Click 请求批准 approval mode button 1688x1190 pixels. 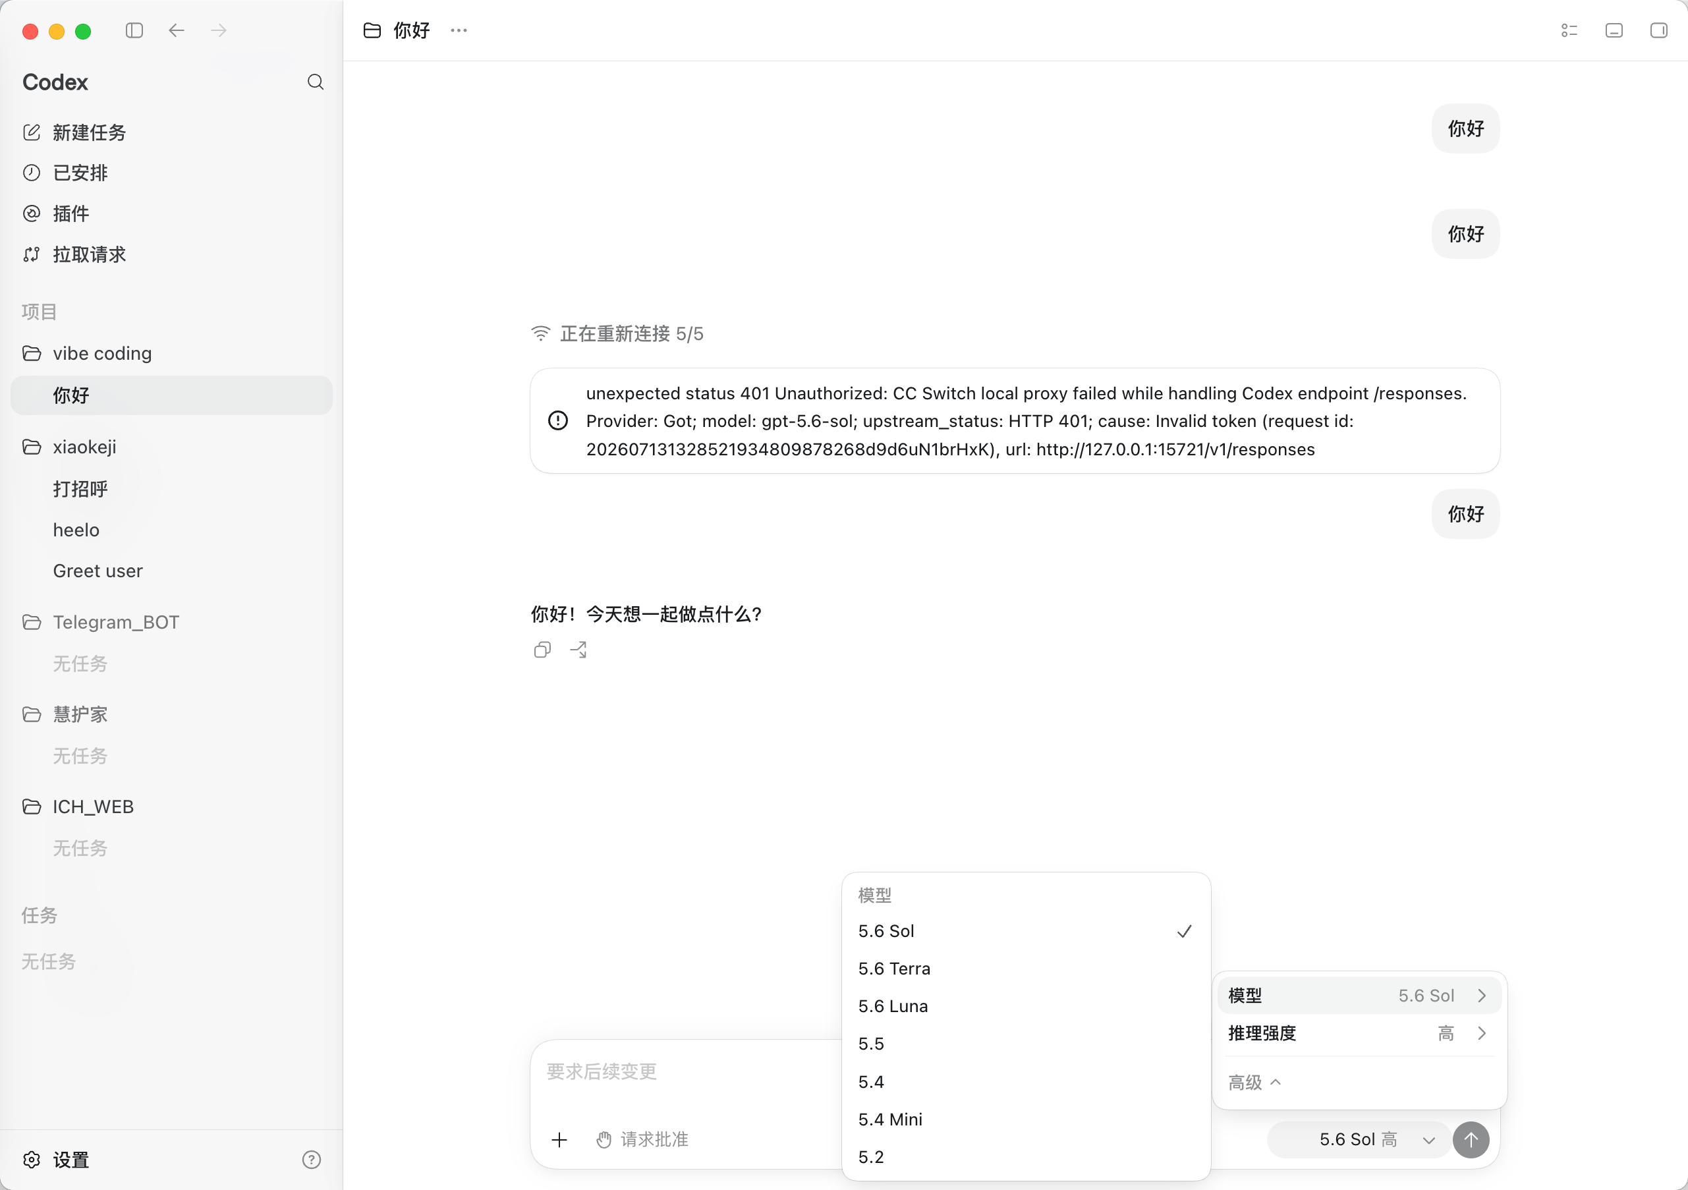[642, 1140]
